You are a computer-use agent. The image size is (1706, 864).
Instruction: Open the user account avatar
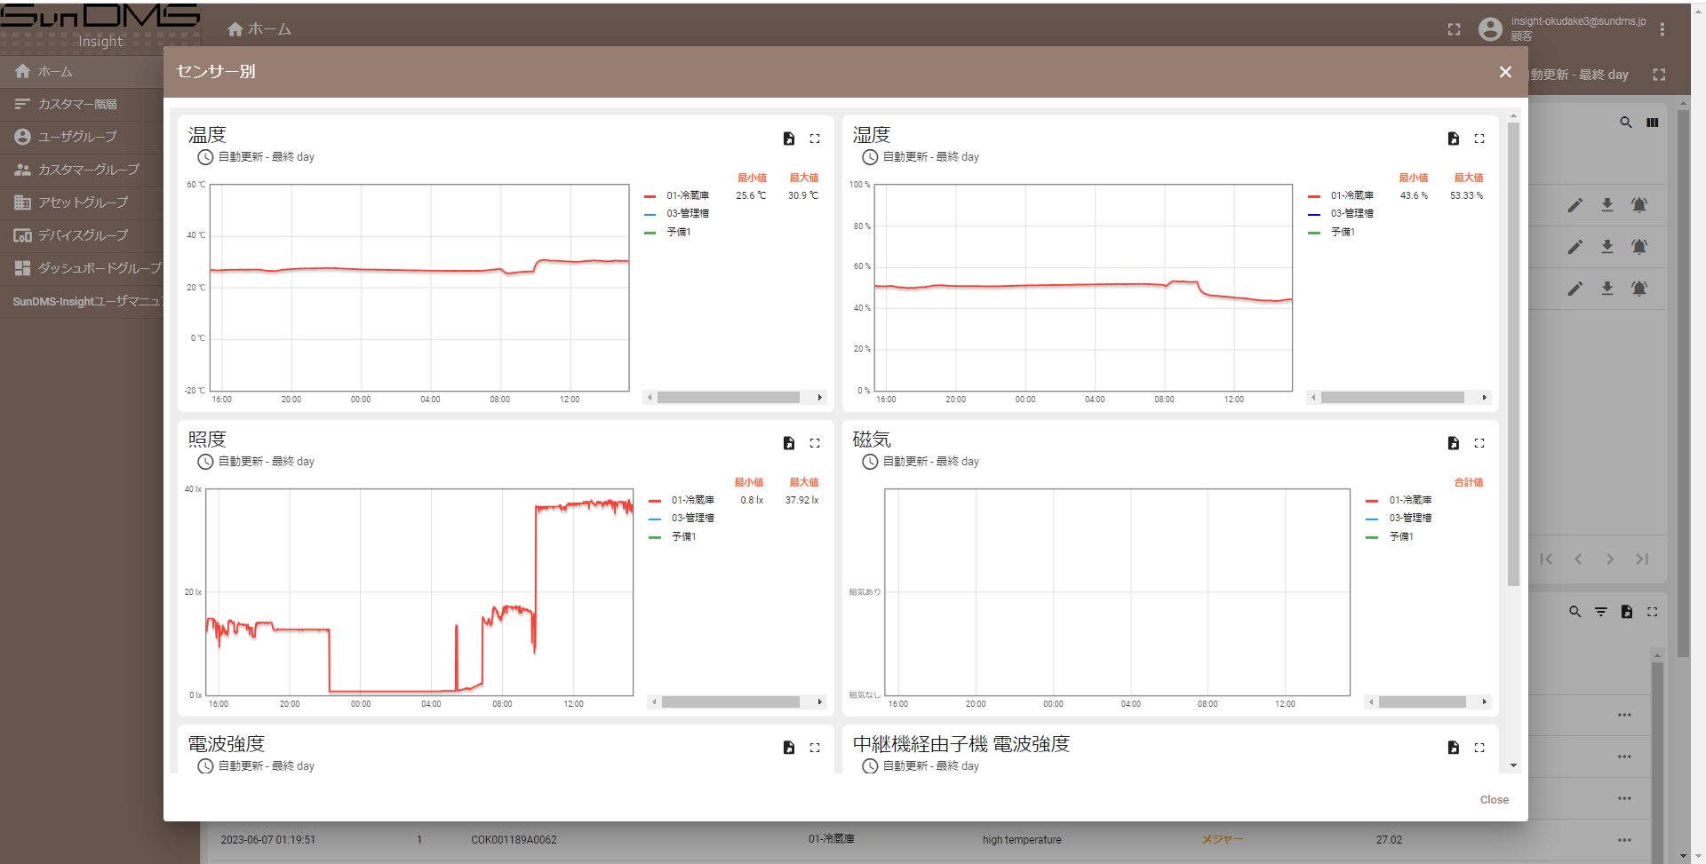(x=1490, y=29)
